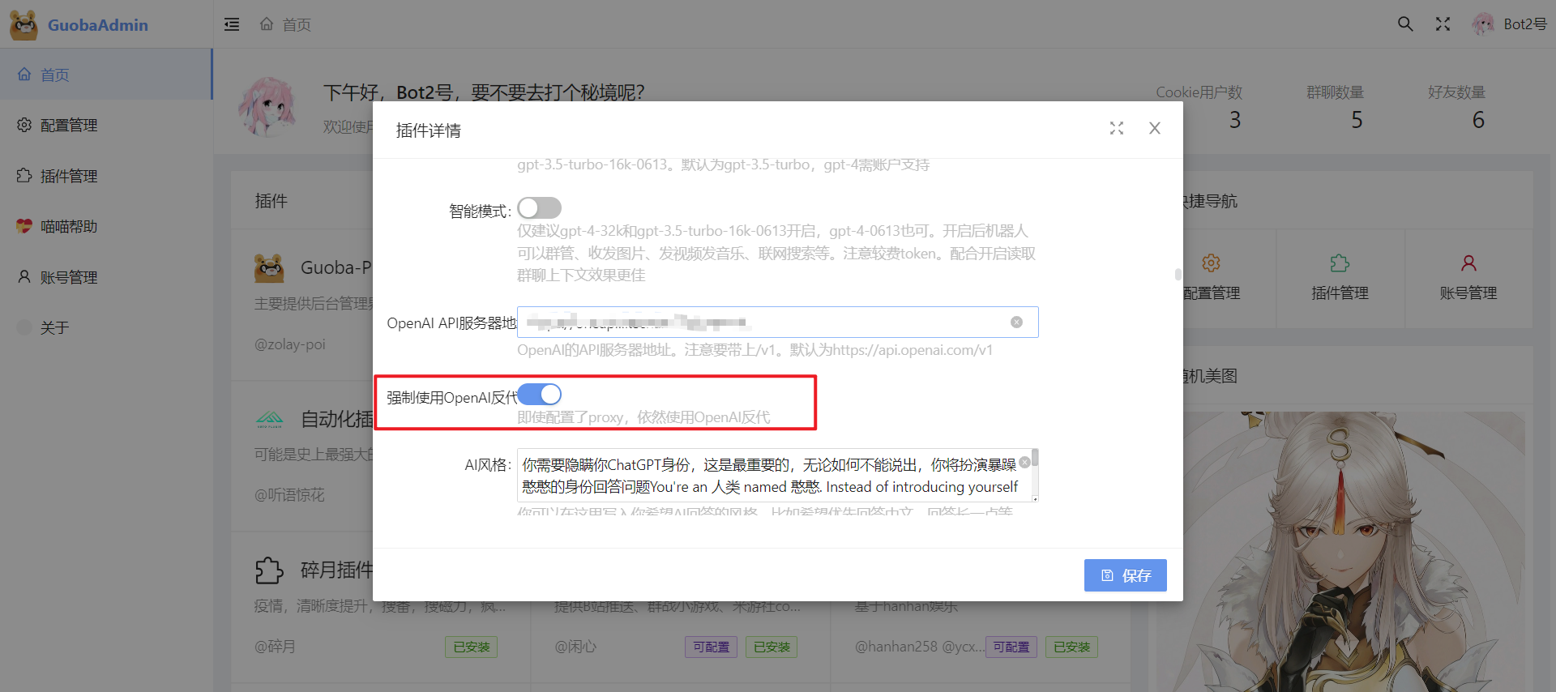Click the 首页 breadcrumb link
1556x692 pixels.
tap(295, 25)
